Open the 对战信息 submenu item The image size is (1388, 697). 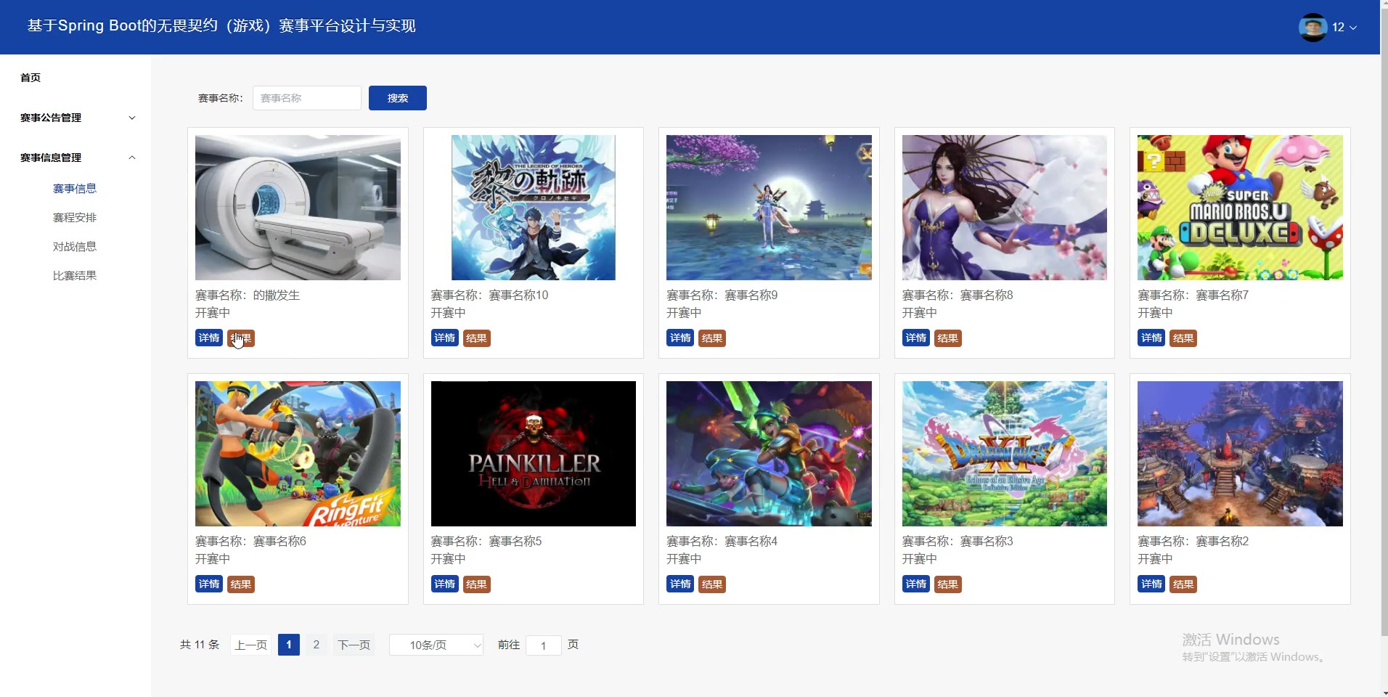(x=75, y=246)
